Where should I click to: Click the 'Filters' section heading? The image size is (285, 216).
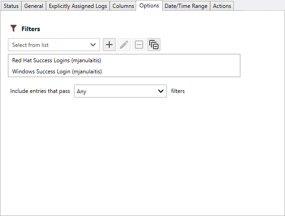(31, 29)
